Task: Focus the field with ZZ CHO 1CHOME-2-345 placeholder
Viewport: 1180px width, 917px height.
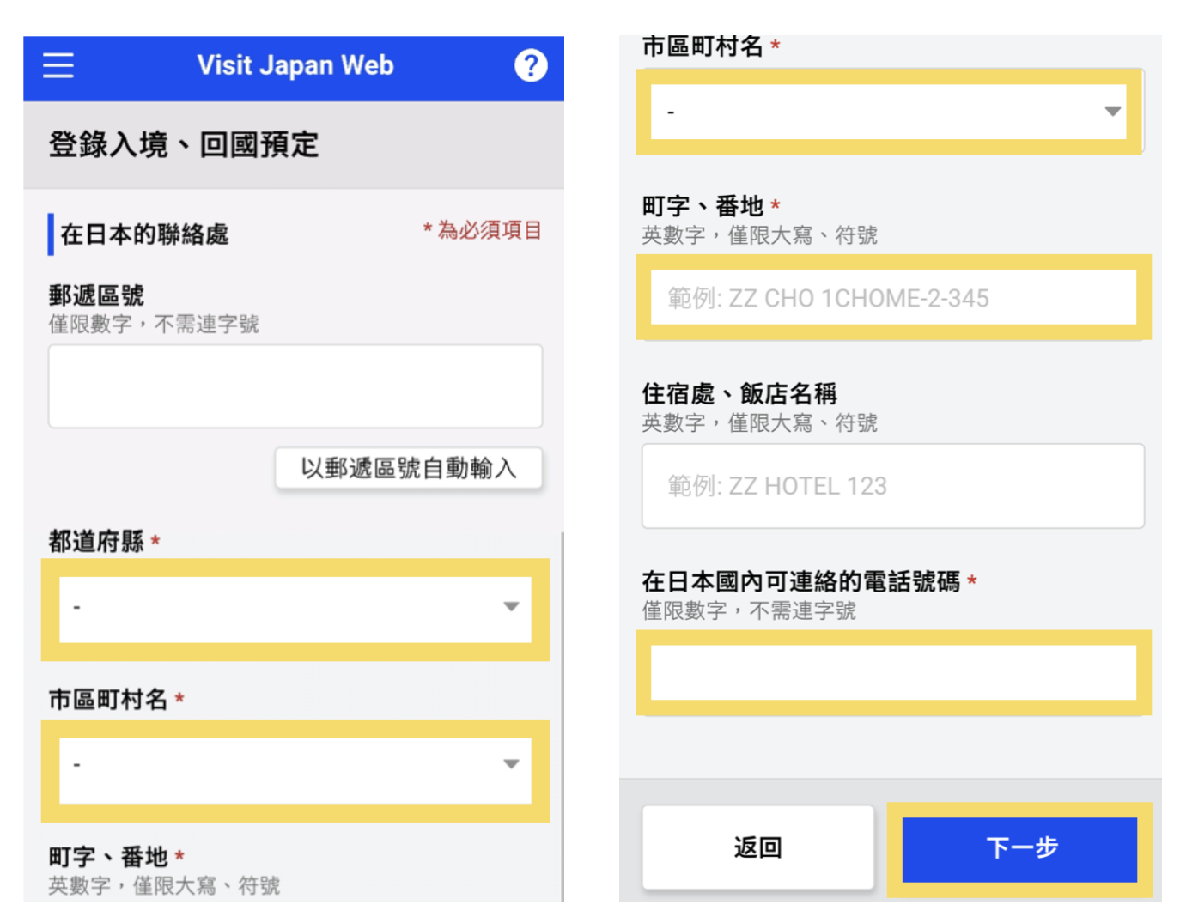Action: point(893,298)
